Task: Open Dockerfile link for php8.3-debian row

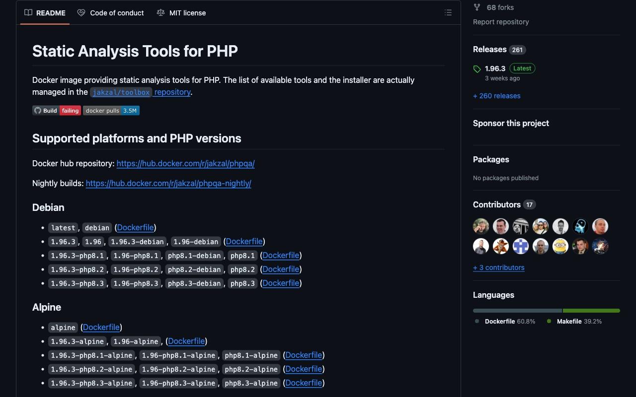Action: 281,283
